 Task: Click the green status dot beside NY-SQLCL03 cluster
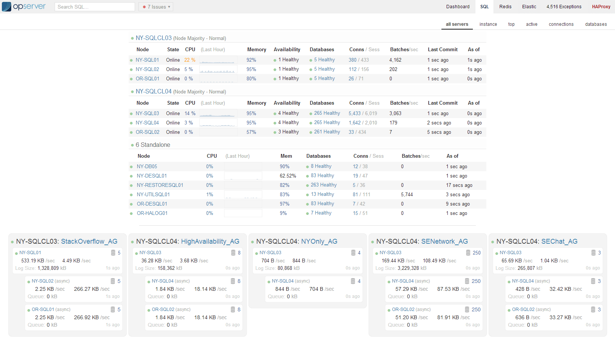pos(132,38)
